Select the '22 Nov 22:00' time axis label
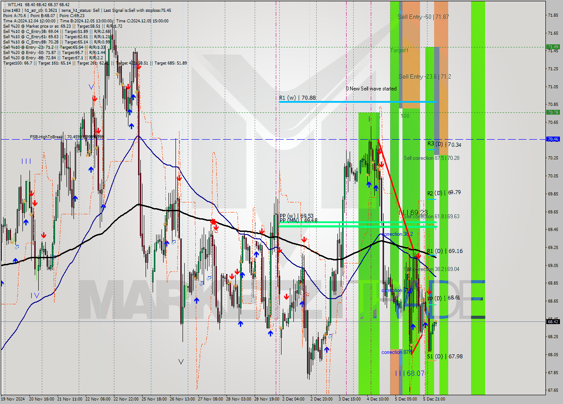The image size is (563, 404). pyautogui.click(x=127, y=399)
